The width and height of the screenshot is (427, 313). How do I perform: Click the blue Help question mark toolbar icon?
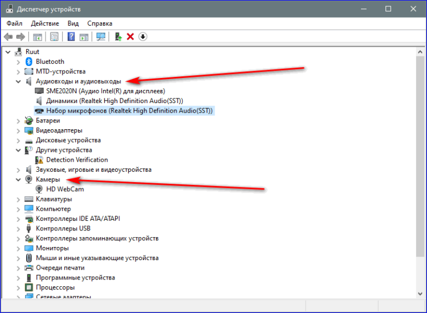click(x=71, y=36)
